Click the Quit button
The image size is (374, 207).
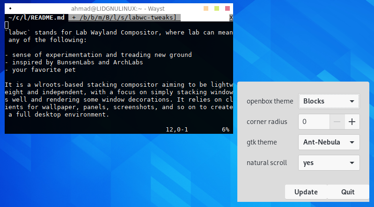pyautogui.click(x=348, y=192)
